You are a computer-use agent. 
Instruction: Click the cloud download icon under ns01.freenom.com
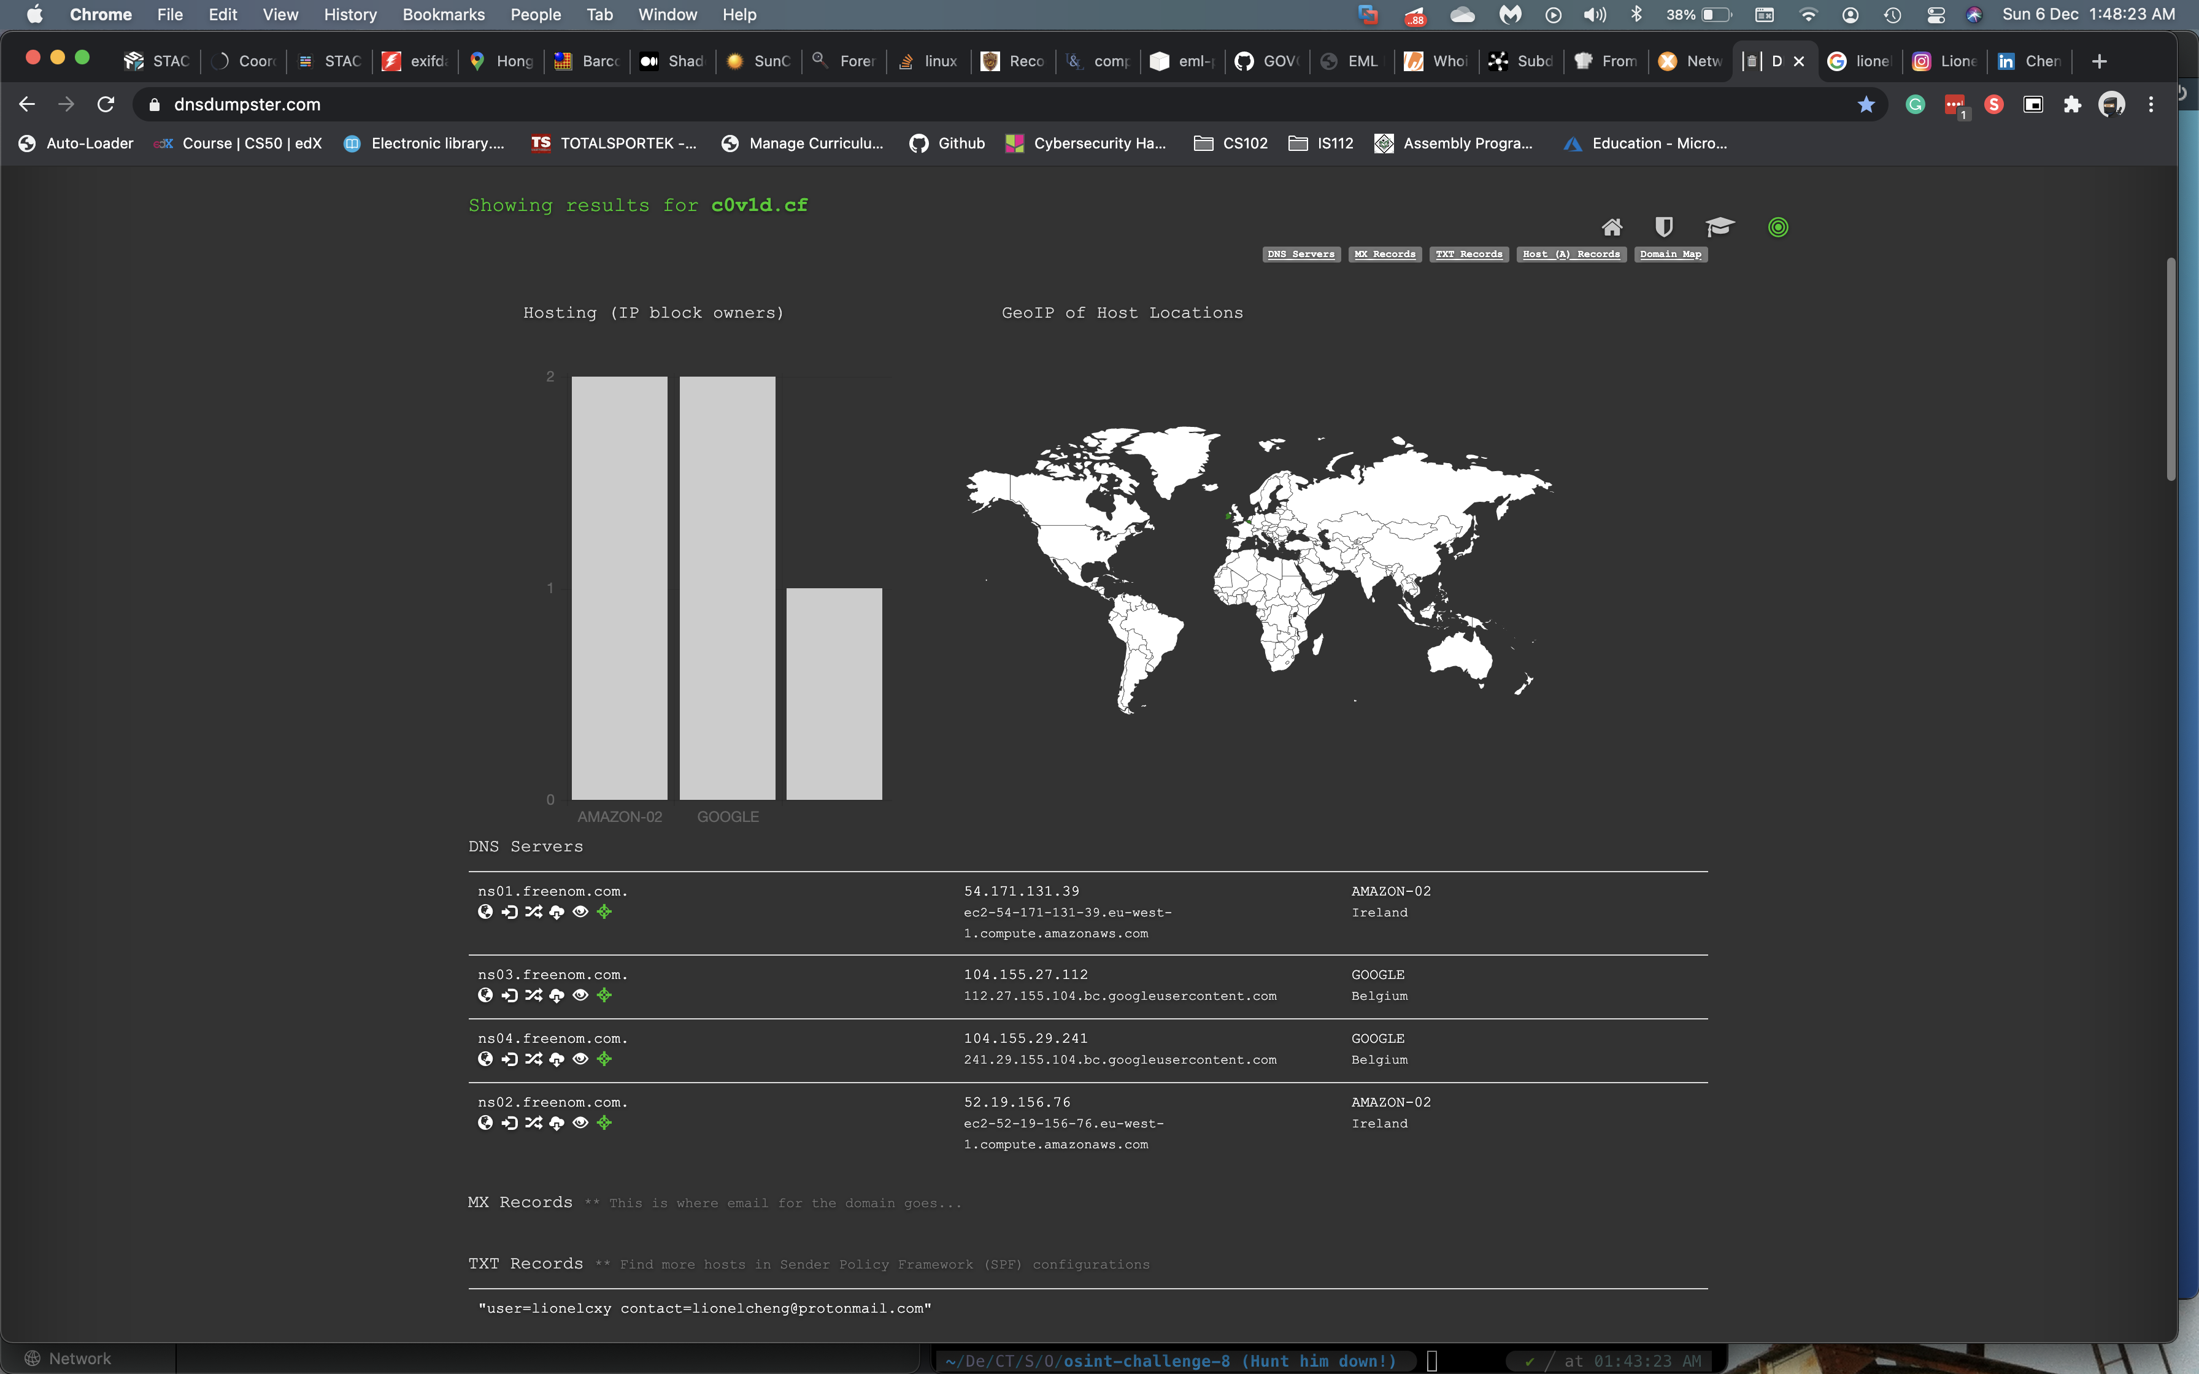pos(557,912)
